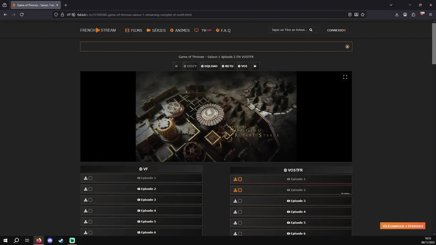Open the FILMS section

pyautogui.click(x=134, y=30)
